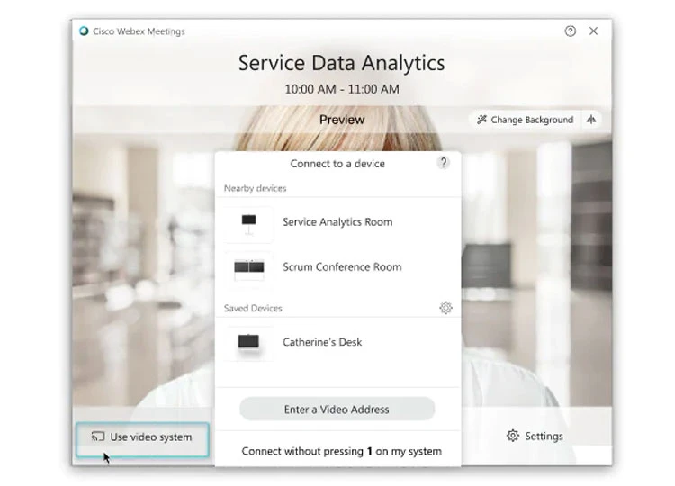Click the Cisco Webex Meetings logo icon

point(84,31)
